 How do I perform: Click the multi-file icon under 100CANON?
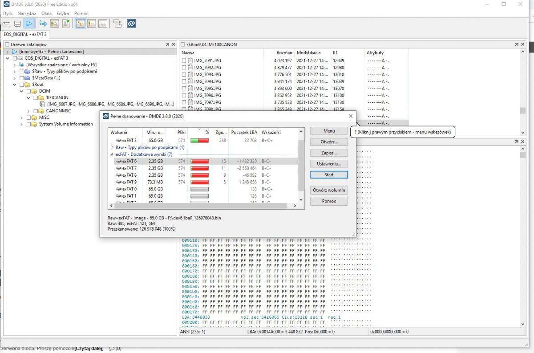pyautogui.click(x=42, y=104)
